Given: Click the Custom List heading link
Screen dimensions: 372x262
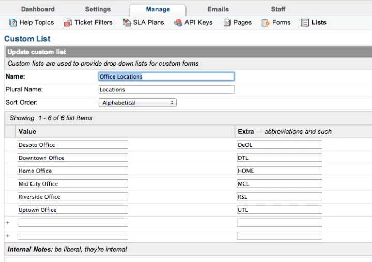Looking at the screenshot, I should pyautogui.click(x=27, y=39).
